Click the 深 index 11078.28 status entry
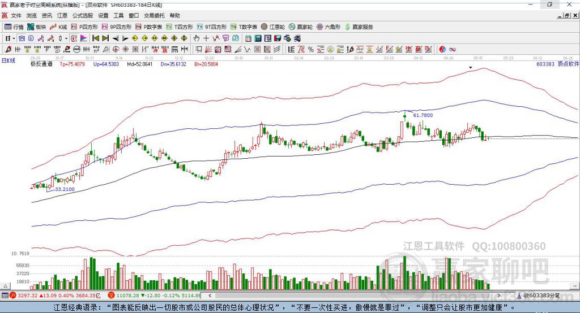 154,295
